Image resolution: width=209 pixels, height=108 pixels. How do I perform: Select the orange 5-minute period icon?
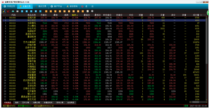[x=55, y=11]
